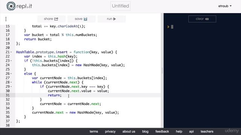Click line number 31 in gutter
The height and width of the screenshot is (135, 241).
[8, 95]
